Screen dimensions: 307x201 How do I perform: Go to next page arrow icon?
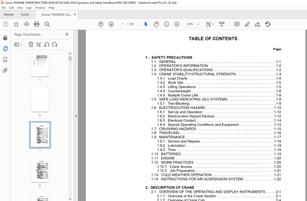[111, 24]
